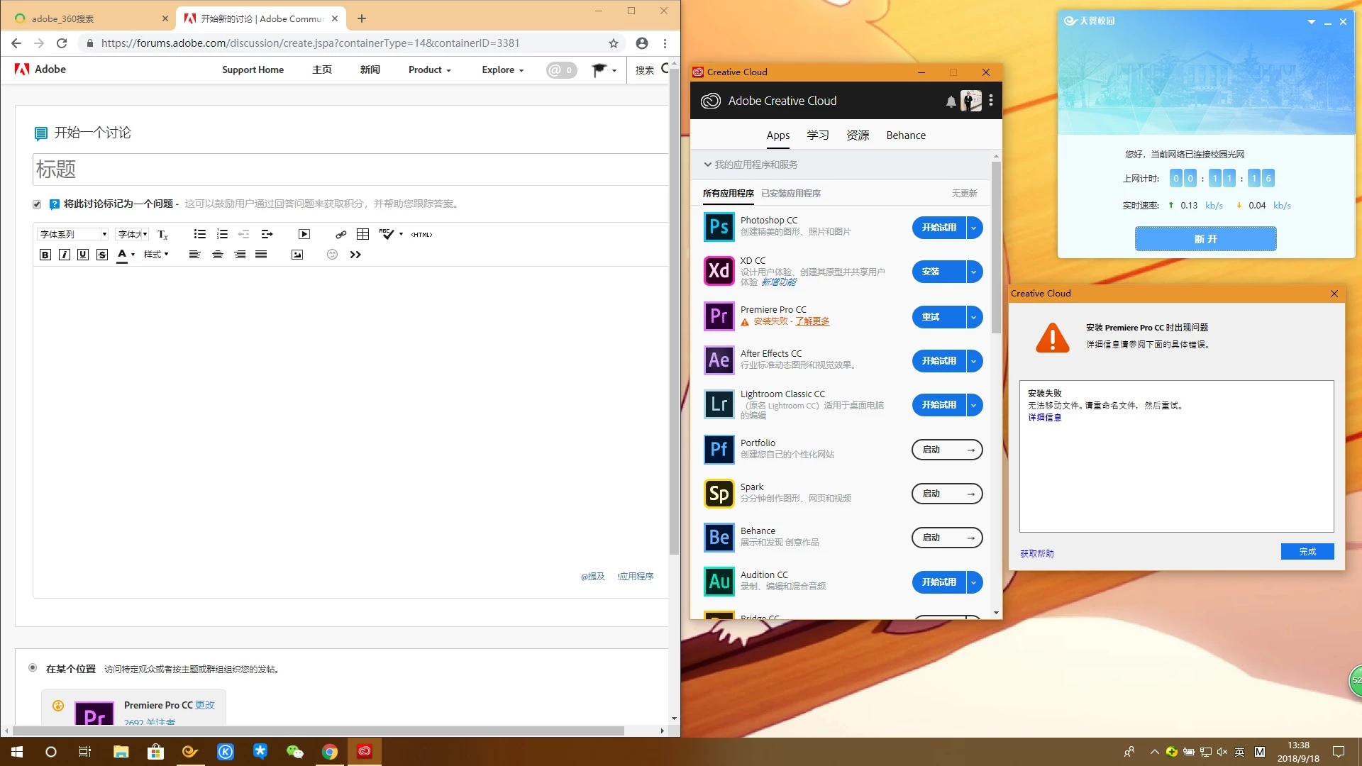Toggle bold formatting in editor toolbar
The height and width of the screenshot is (766, 1362).
click(45, 255)
